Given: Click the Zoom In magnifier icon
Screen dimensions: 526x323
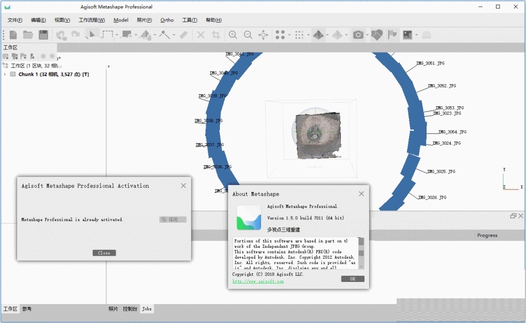Looking at the screenshot, I should pyautogui.click(x=232, y=35).
